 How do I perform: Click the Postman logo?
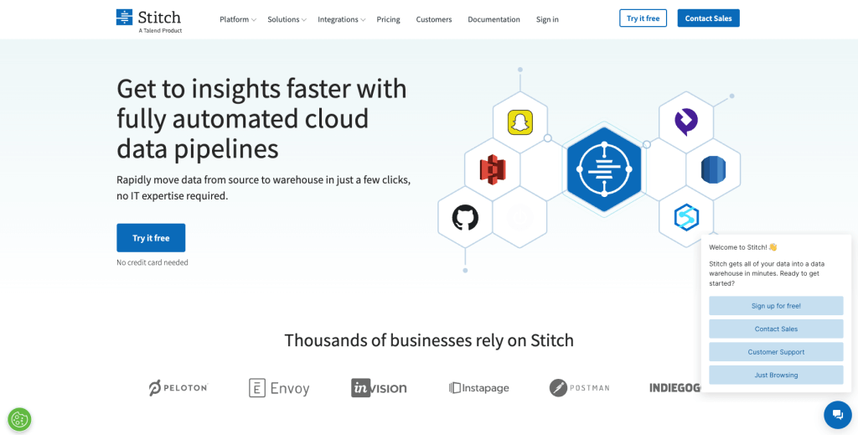580,388
